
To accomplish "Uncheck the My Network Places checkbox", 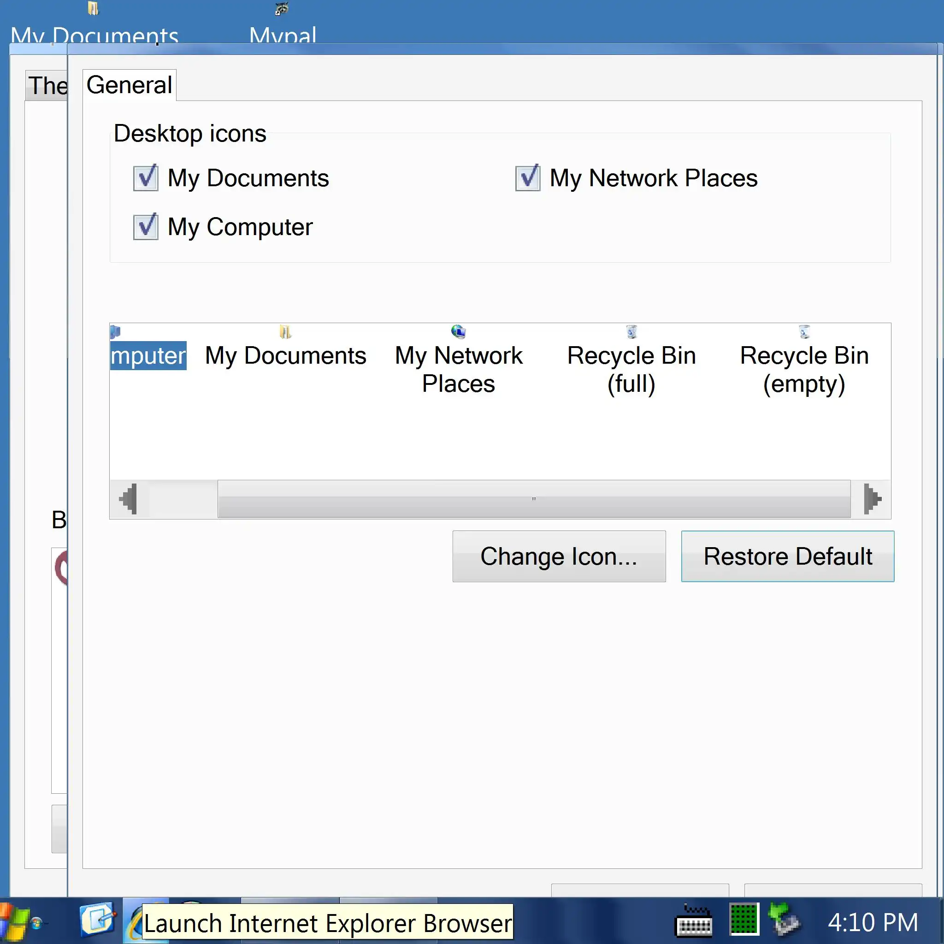I will pos(528,178).
